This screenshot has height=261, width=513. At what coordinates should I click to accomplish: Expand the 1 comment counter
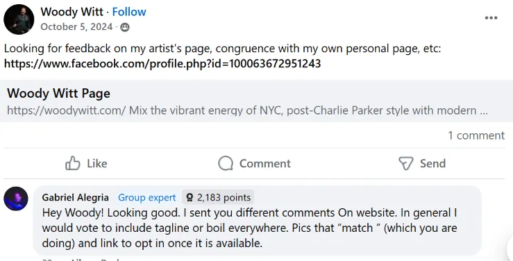(x=476, y=135)
